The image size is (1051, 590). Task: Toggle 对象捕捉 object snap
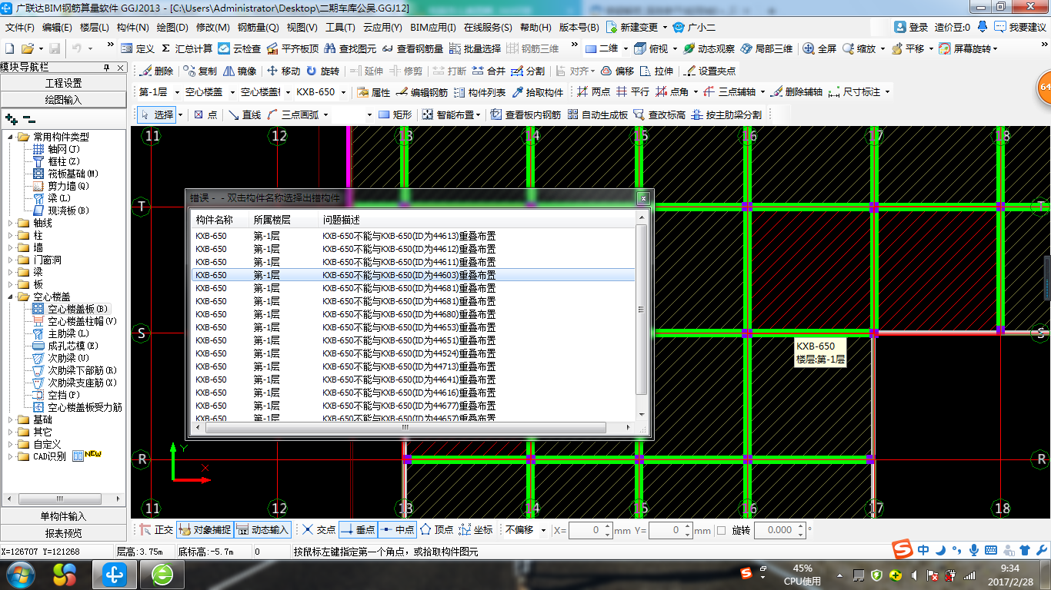205,530
